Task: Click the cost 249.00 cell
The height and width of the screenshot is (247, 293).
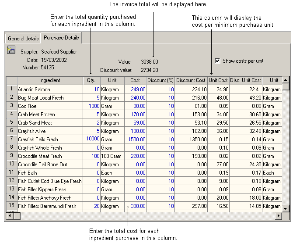Action: point(135,89)
